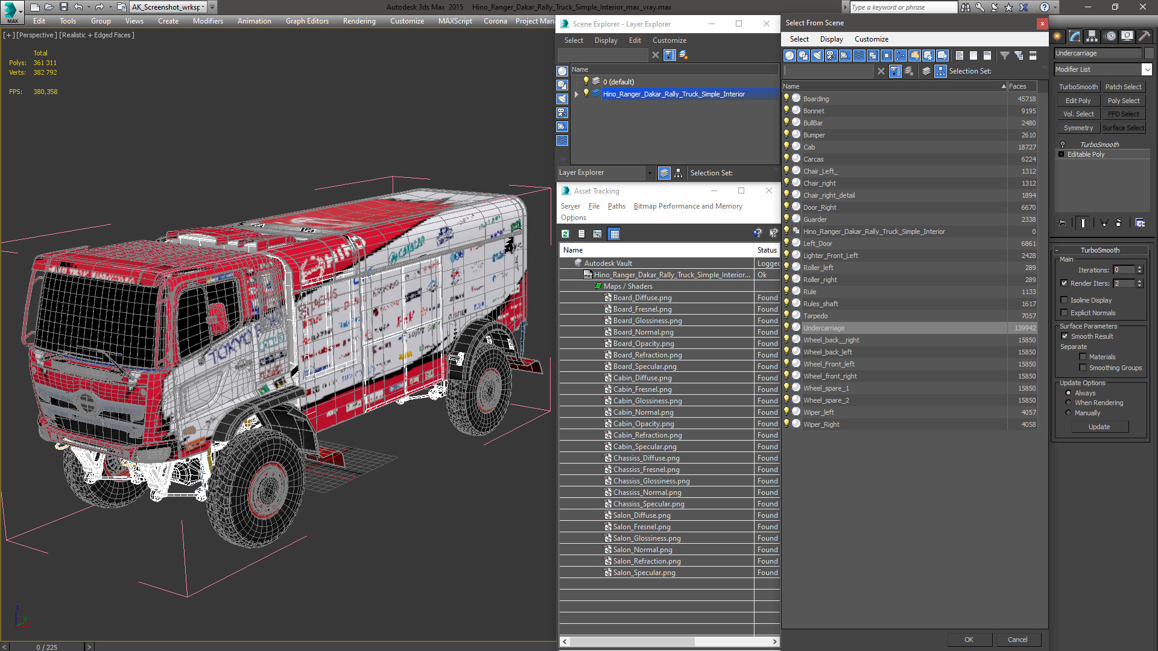
Task: Select Manually update option
Action: pyautogui.click(x=1068, y=413)
